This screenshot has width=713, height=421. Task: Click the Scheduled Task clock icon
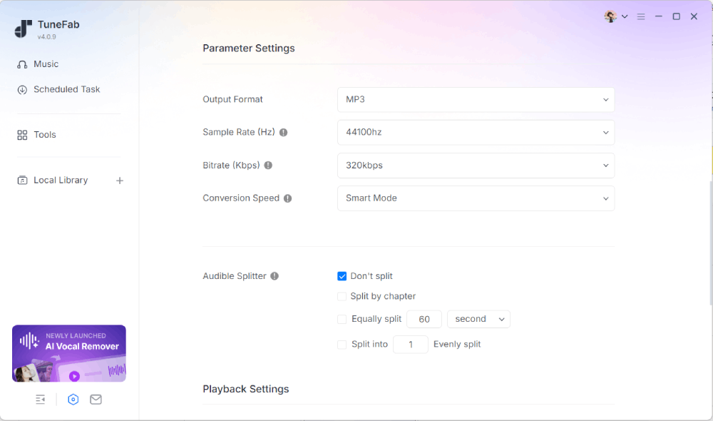(x=22, y=90)
